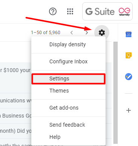Viewport: 138px width, 146px height.
Task: Open Google Keep side panel
Action: coord(129,55)
